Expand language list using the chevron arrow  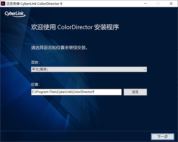[x=144, y=69]
